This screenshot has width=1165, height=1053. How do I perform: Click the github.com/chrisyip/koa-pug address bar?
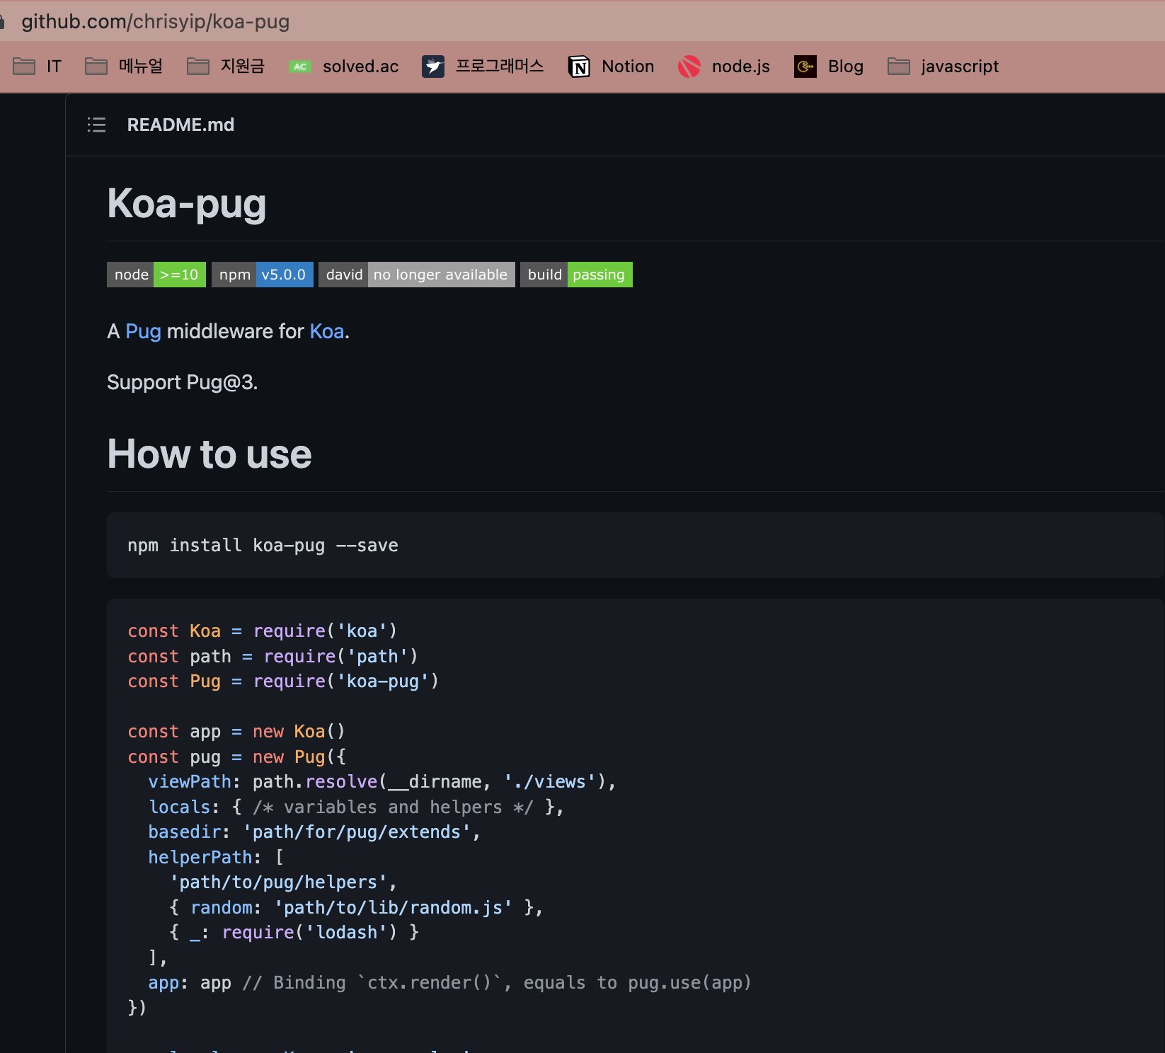coord(155,21)
